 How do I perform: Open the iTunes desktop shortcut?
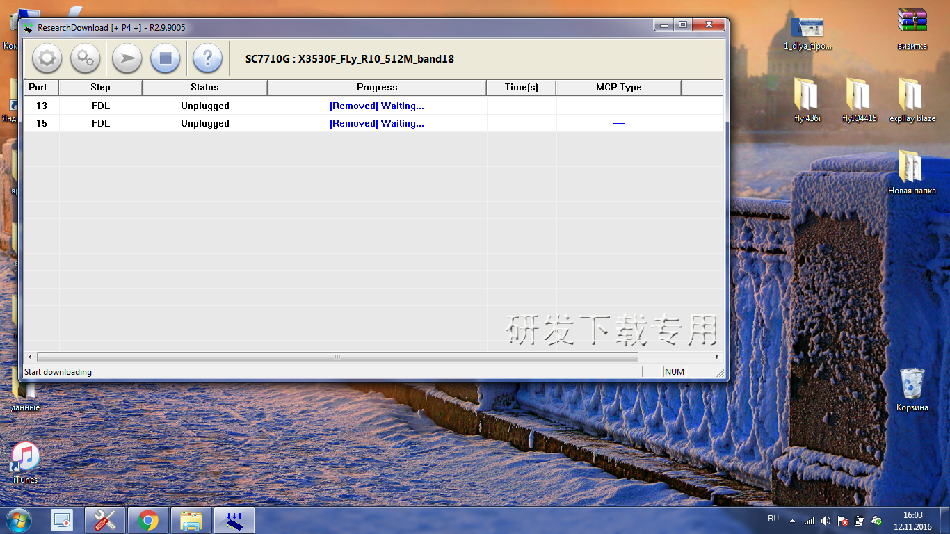coord(26,462)
